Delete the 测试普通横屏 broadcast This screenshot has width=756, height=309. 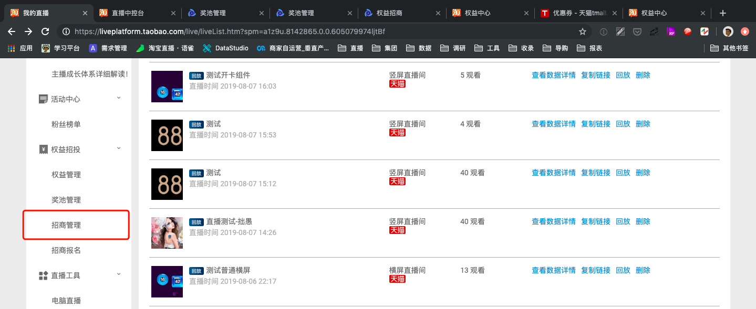tap(643, 270)
